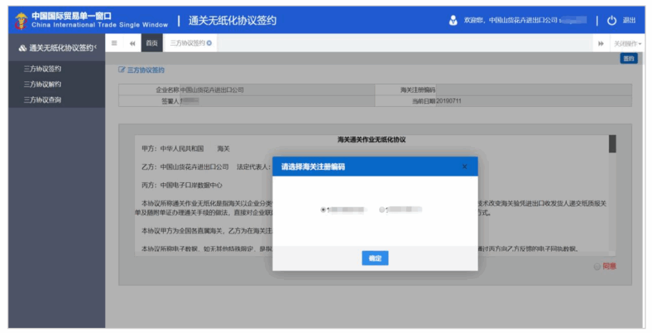Switch to the 三方协议签约 tab

point(187,43)
